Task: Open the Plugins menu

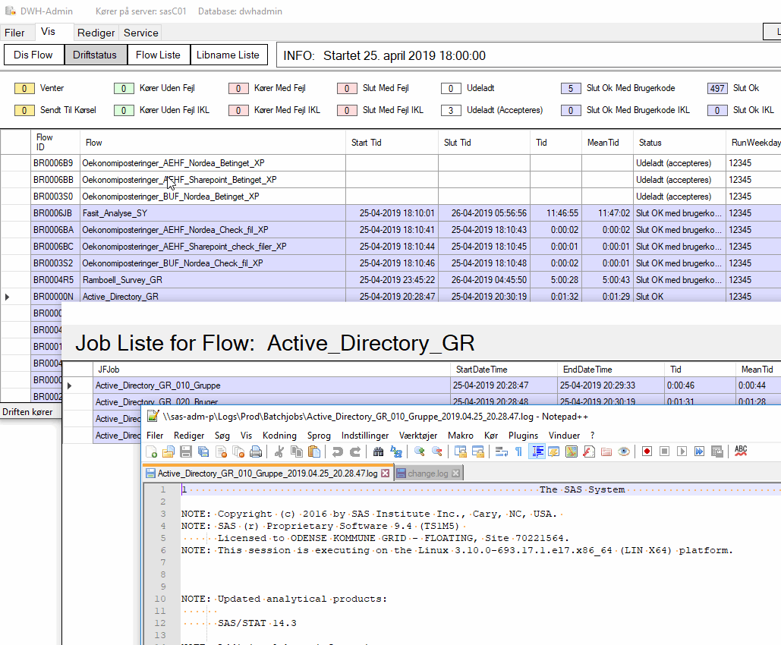Action: tap(523, 436)
